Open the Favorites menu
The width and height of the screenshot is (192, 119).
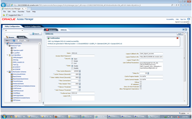click(x=21, y=12)
